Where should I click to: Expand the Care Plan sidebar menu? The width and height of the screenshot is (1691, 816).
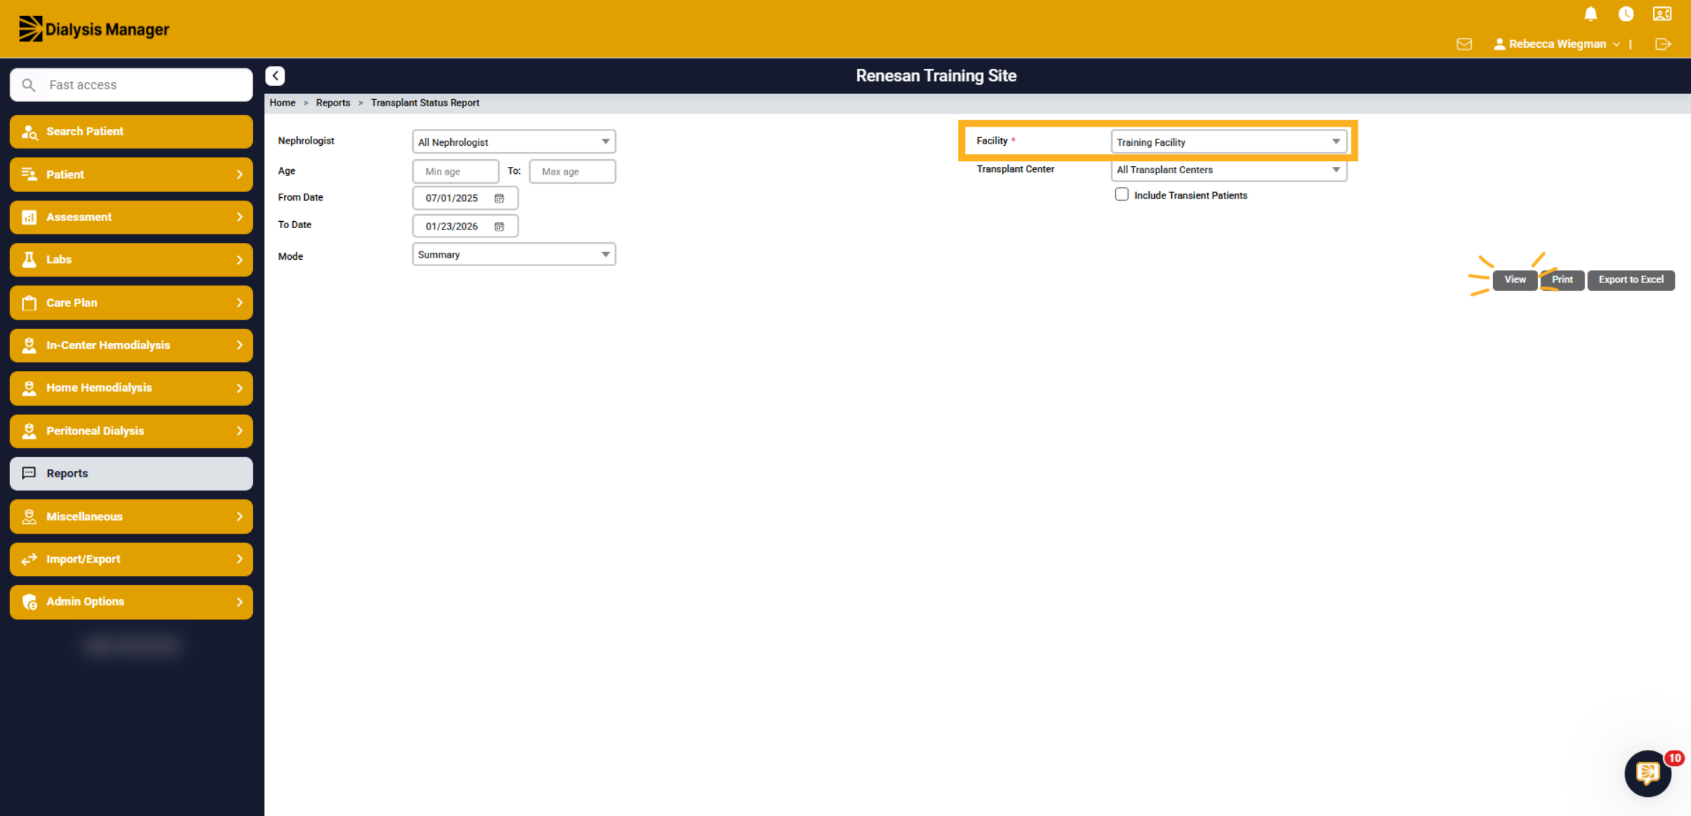131,303
